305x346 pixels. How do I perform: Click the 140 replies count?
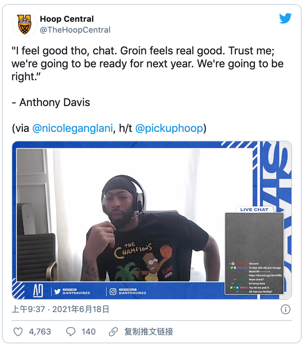coord(89,332)
